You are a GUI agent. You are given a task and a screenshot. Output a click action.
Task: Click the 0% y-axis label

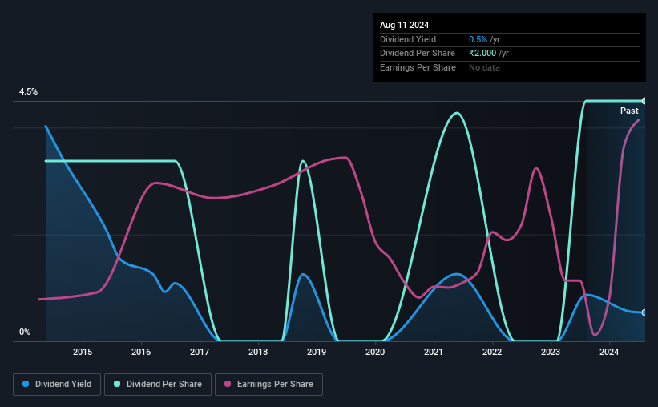[x=25, y=332]
